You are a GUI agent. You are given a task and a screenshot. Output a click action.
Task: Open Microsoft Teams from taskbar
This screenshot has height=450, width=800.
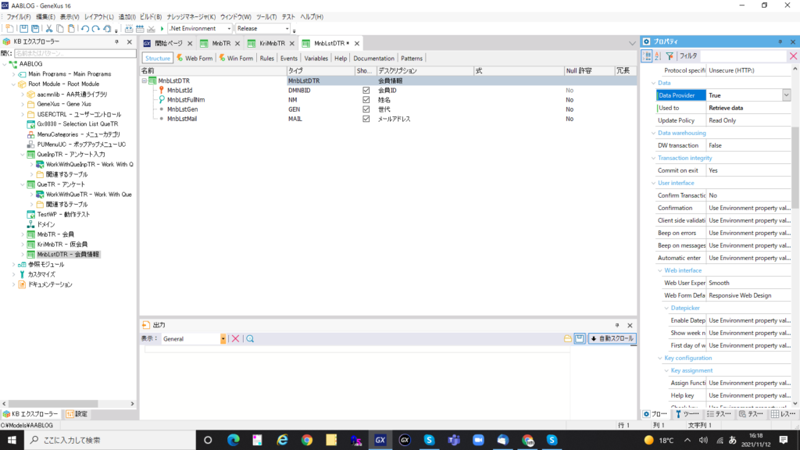point(454,440)
